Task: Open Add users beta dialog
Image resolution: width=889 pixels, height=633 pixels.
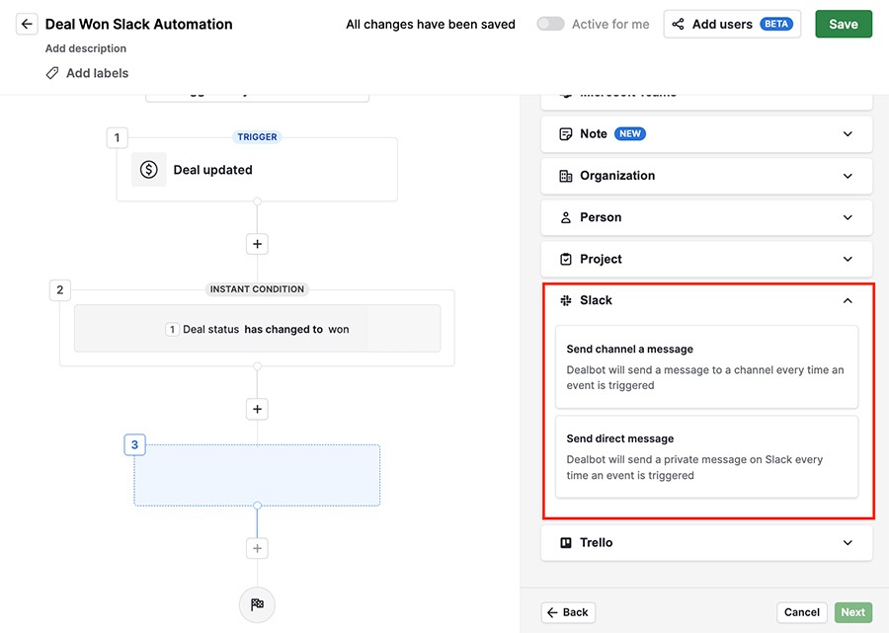Action: point(732,24)
